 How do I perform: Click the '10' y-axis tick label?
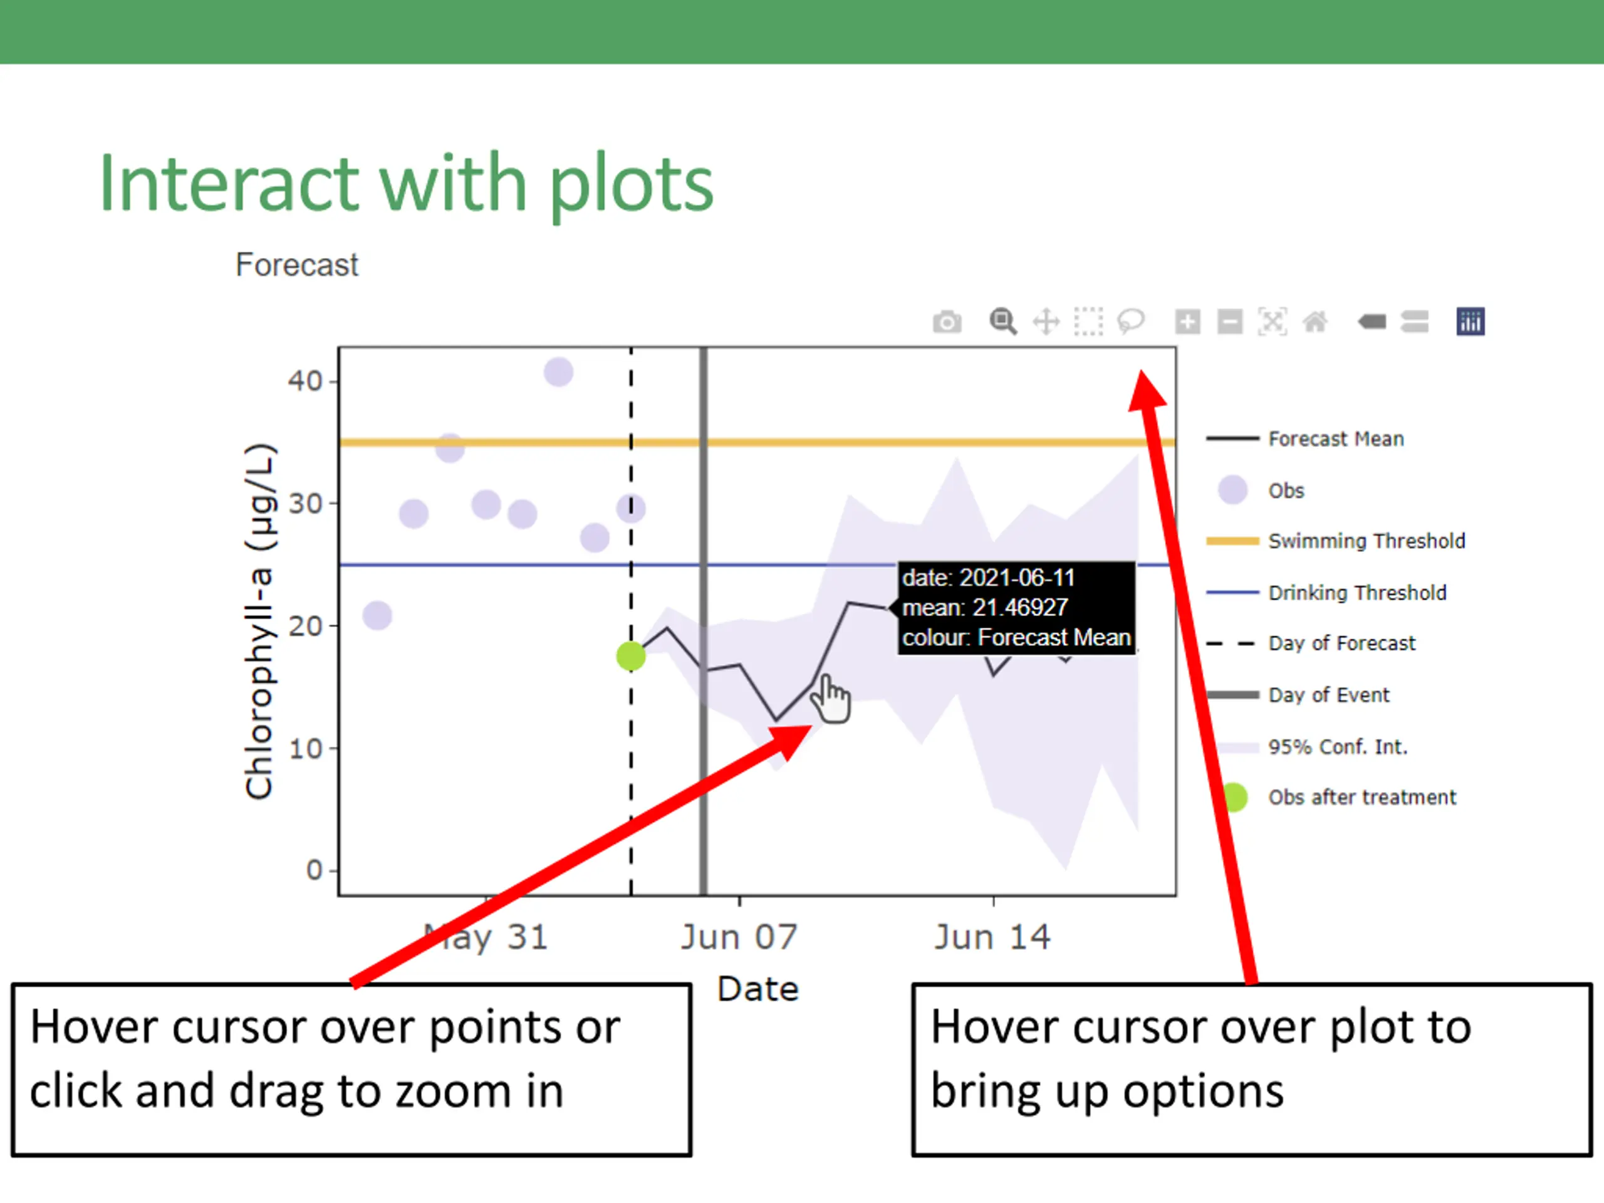coord(305,748)
